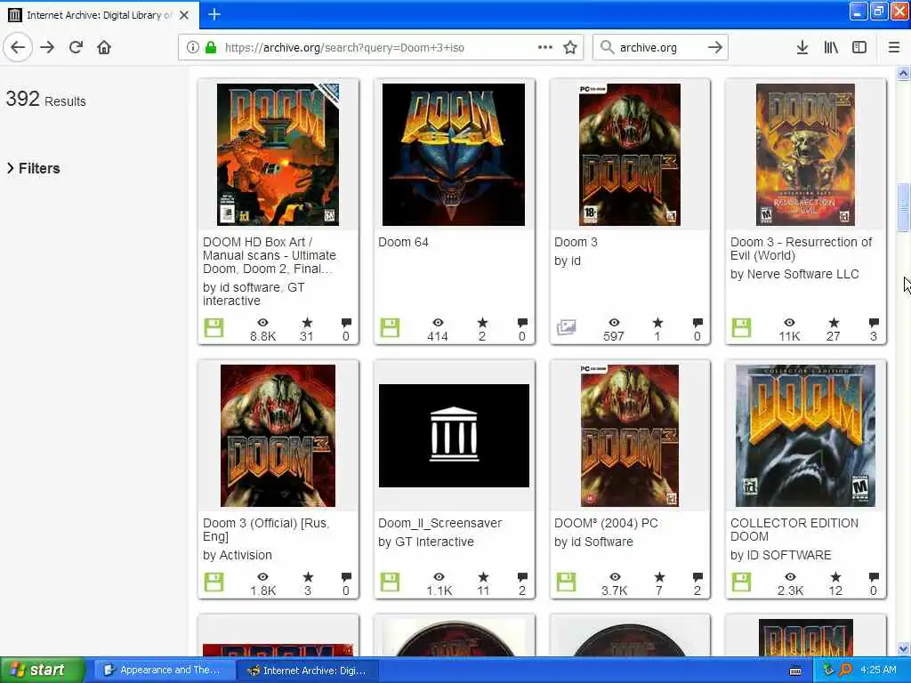
Task: Open 'DOOM³ (2004) PC' title link
Action: coord(606,523)
